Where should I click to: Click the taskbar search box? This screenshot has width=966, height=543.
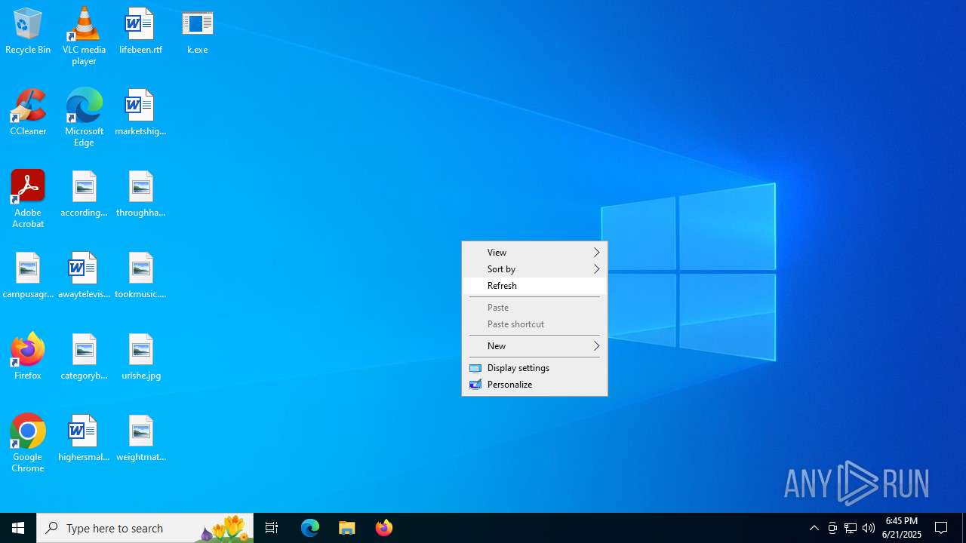click(145, 528)
